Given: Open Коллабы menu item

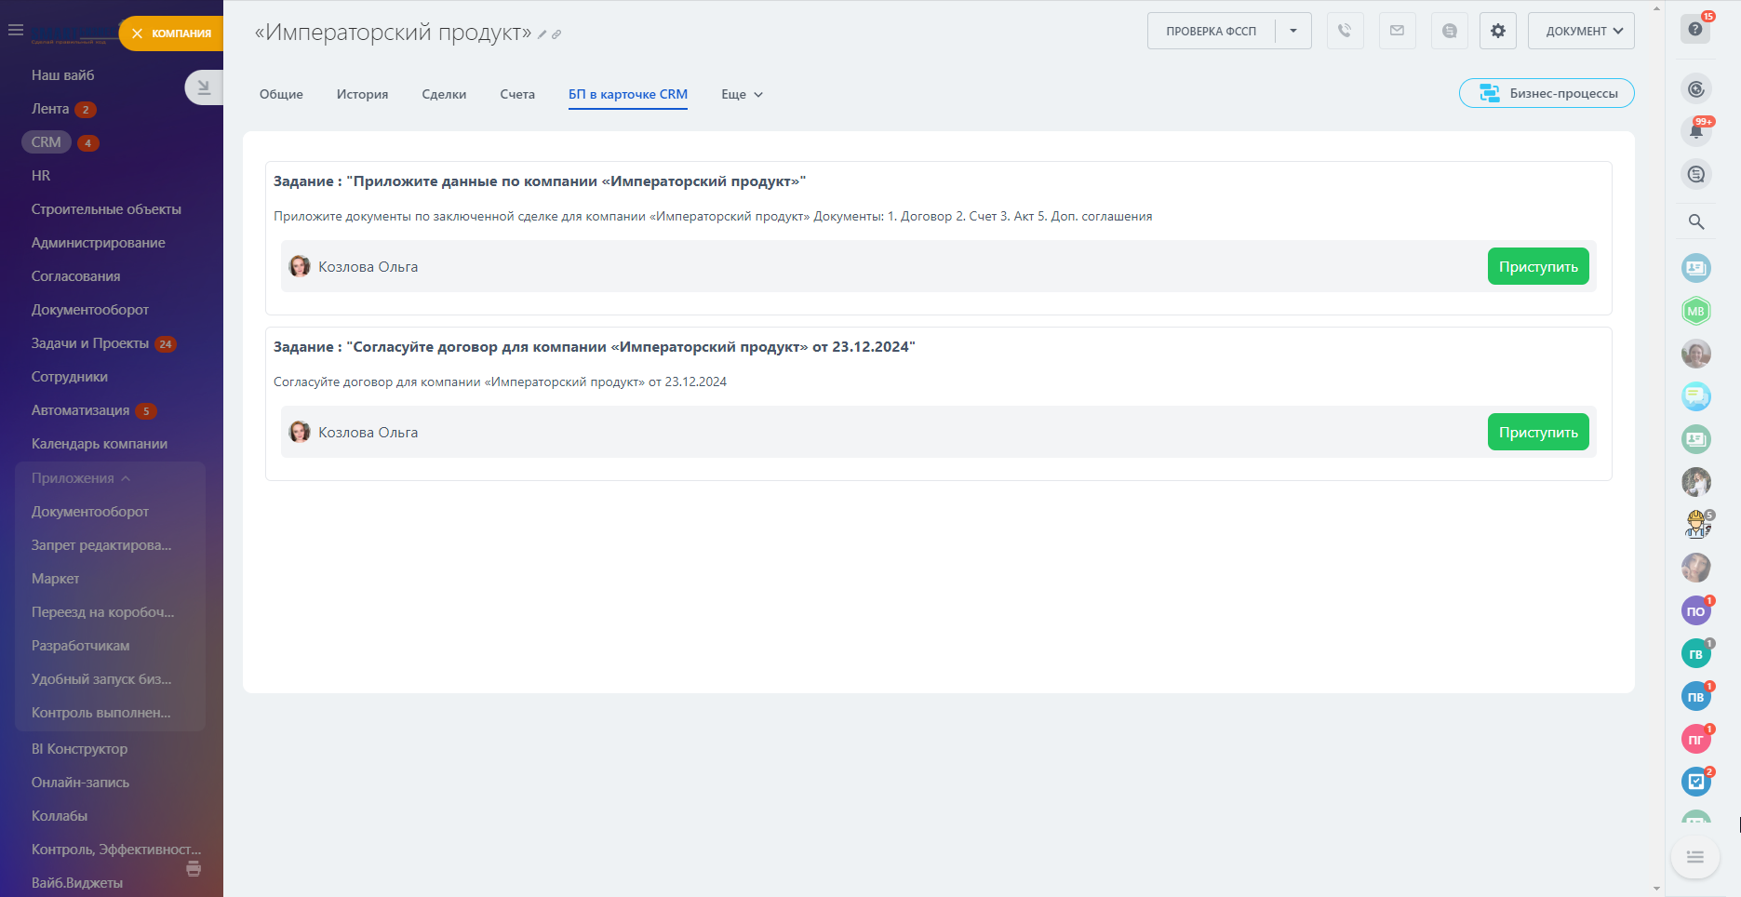Looking at the screenshot, I should point(60,816).
